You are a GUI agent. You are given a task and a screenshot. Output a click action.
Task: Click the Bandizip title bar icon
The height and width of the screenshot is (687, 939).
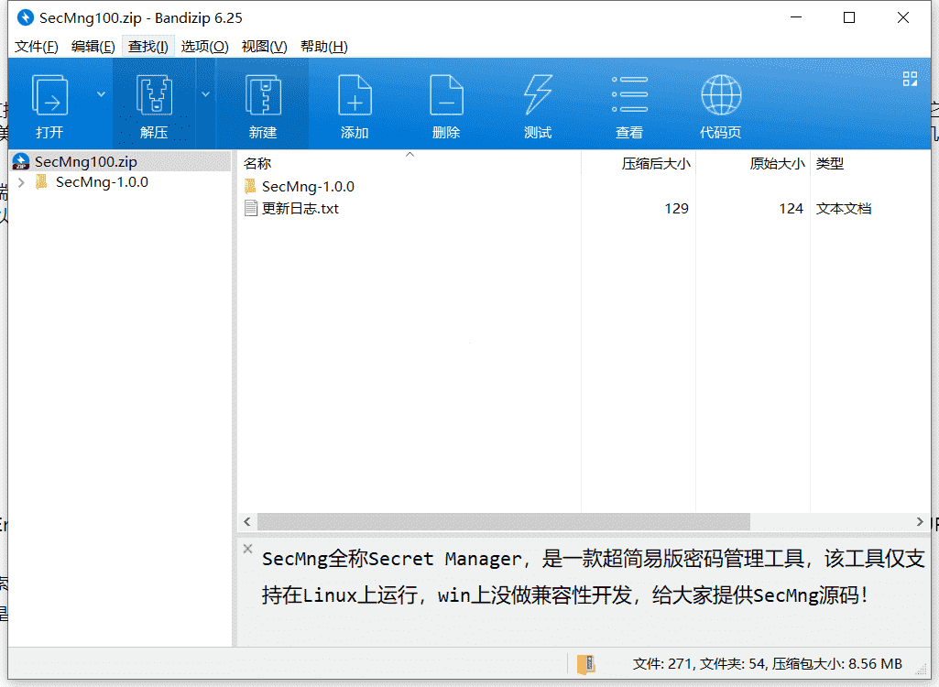(x=25, y=17)
